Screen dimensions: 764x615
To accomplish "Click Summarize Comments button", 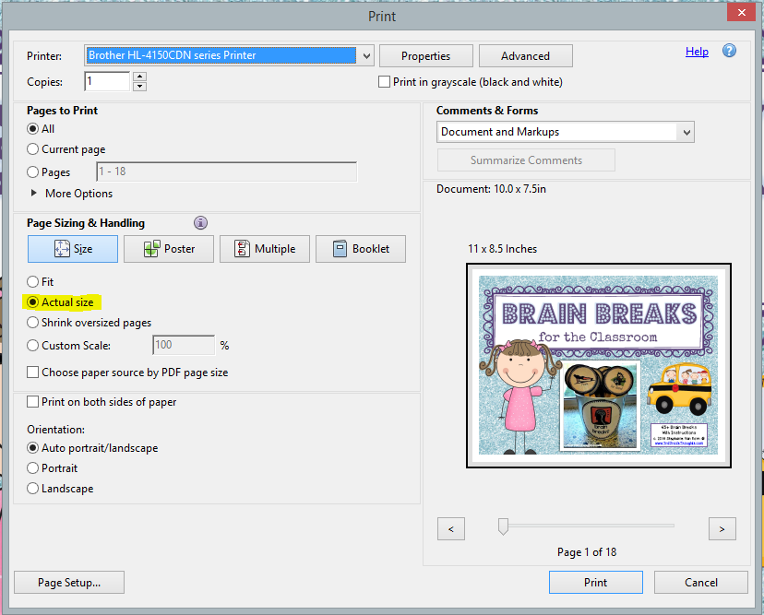I will pos(526,160).
